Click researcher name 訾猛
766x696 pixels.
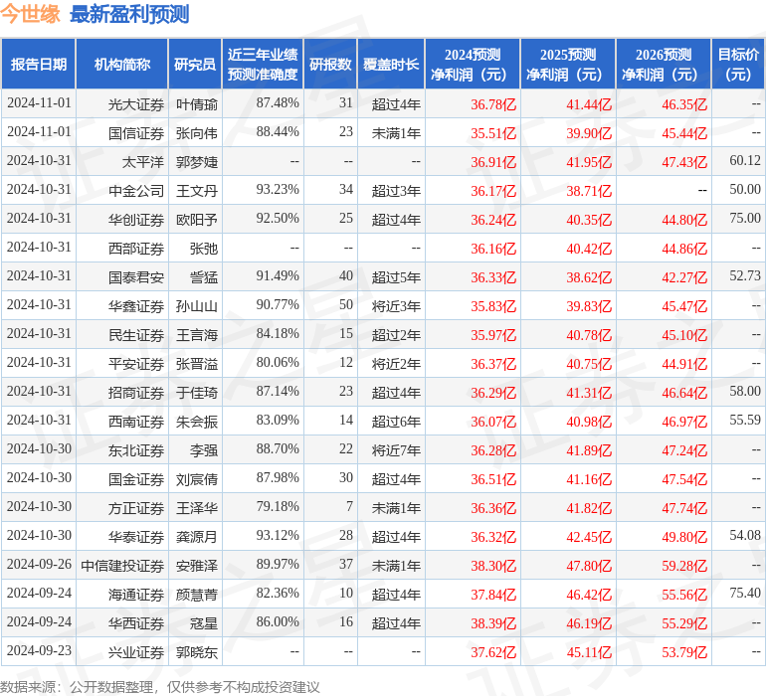(x=204, y=277)
